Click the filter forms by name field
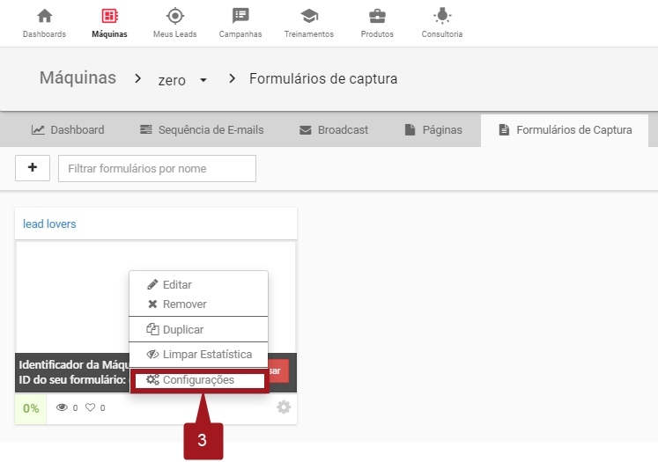 point(157,168)
